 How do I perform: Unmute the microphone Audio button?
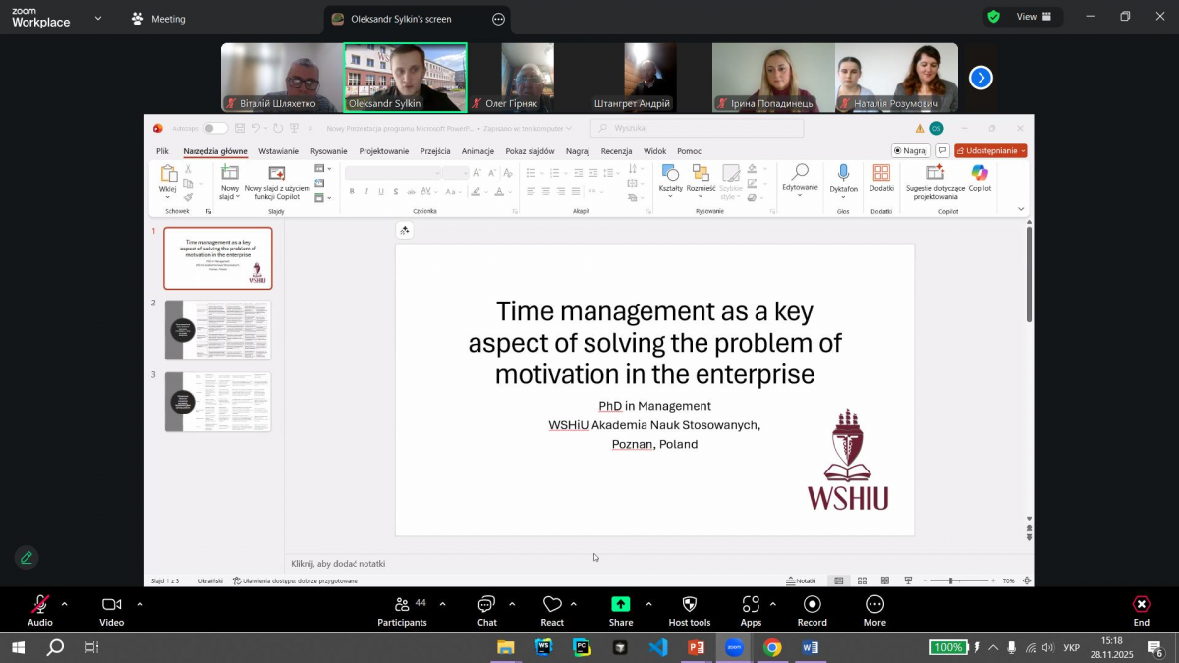[40, 604]
